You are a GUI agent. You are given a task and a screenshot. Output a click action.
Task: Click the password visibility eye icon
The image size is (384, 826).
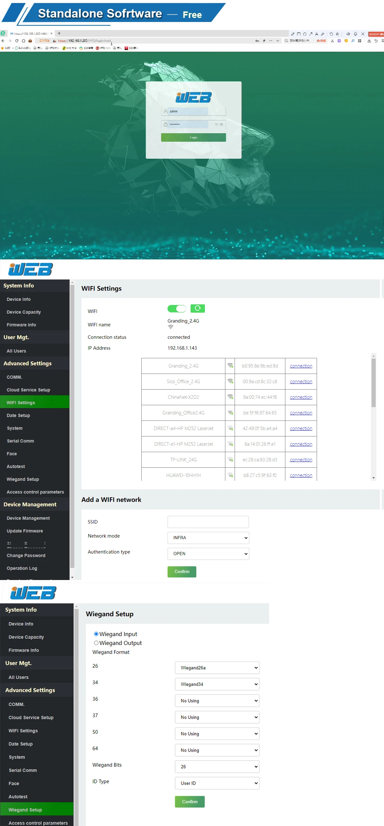pyautogui.click(x=216, y=124)
